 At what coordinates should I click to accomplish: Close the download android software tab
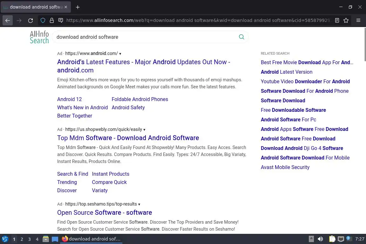(66, 7)
